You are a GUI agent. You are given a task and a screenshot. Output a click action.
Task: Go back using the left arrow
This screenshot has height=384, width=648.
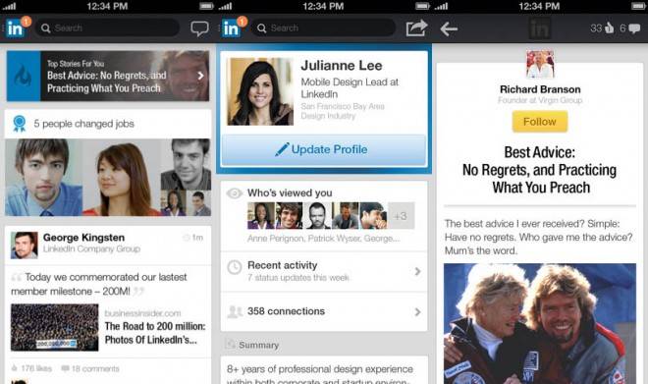coord(449,28)
